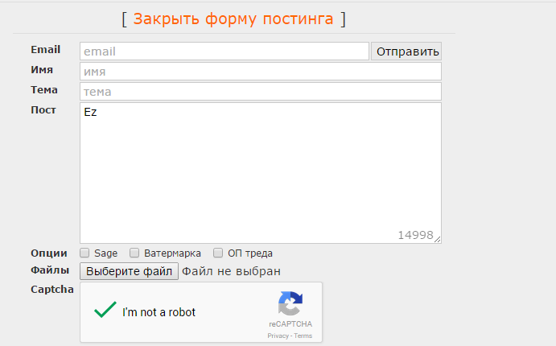Click the 'Тема' field label
556x346 pixels.
click(44, 89)
